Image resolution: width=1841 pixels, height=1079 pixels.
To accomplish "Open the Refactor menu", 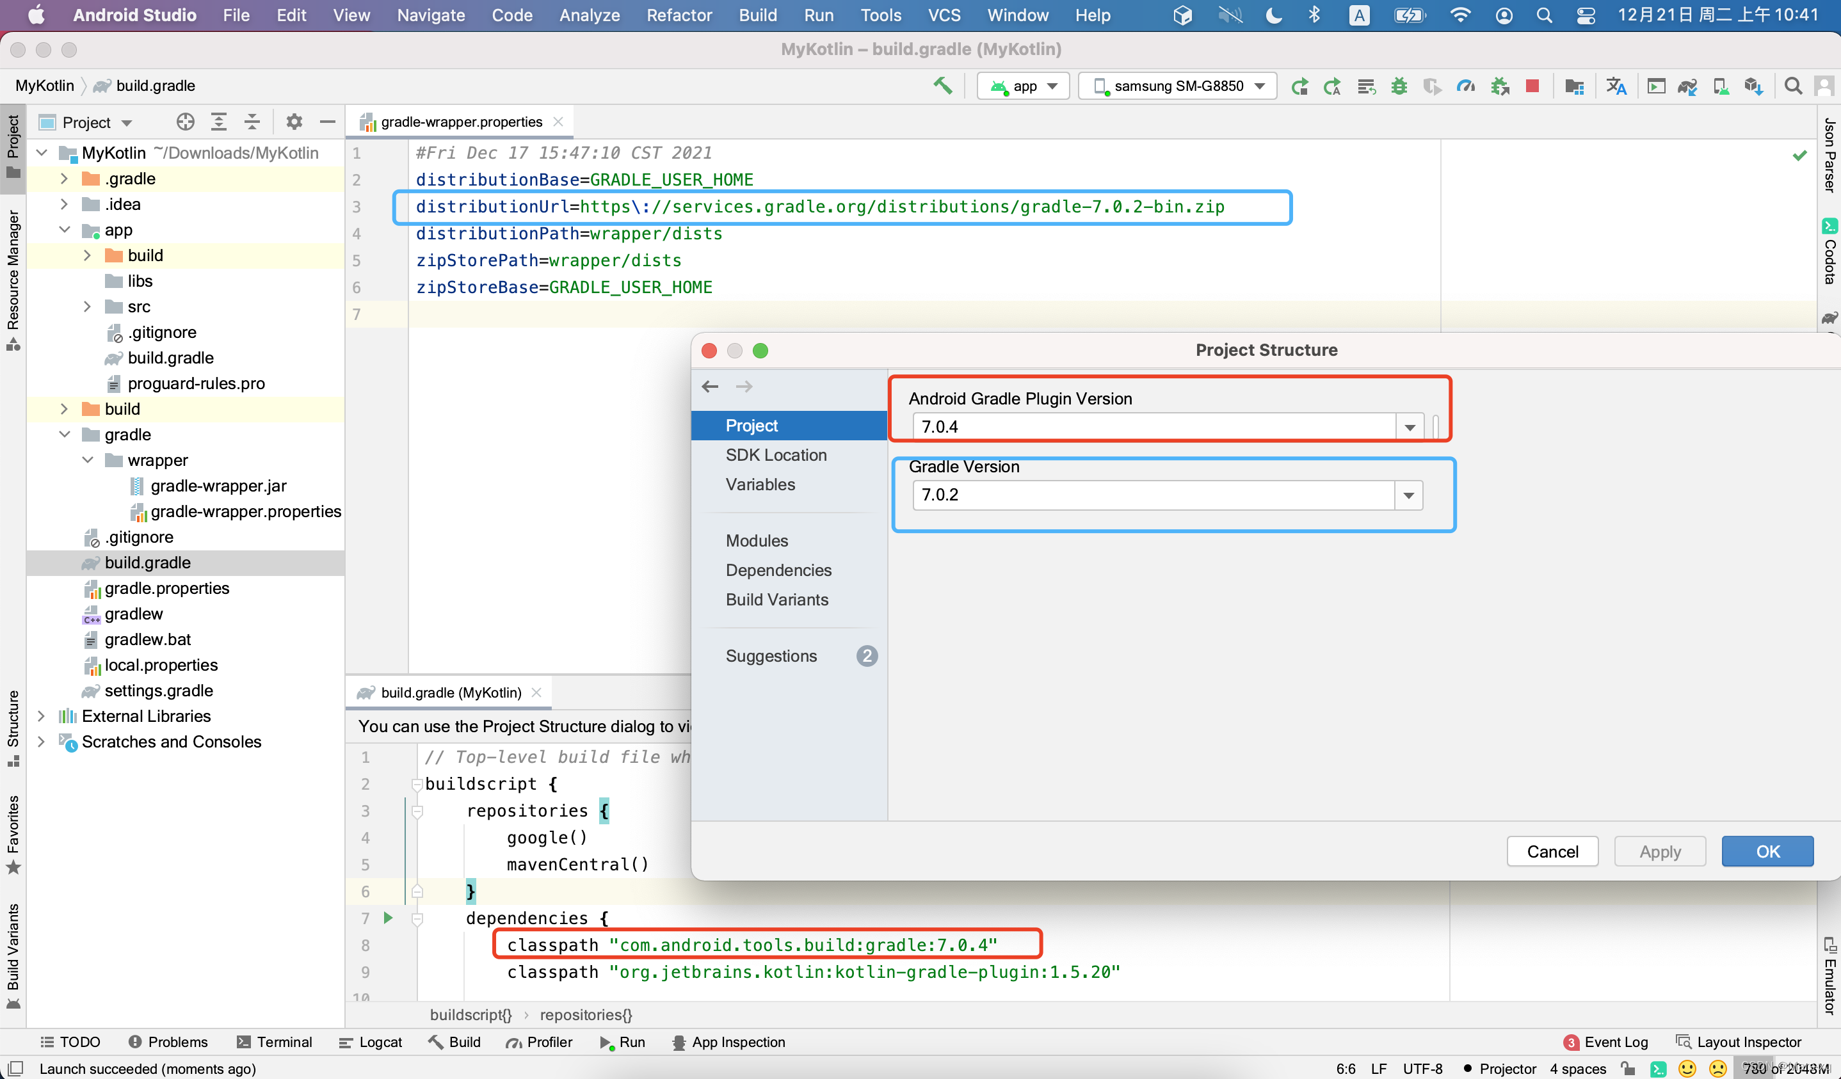I will pyautogui.click(x=678, y=15).
